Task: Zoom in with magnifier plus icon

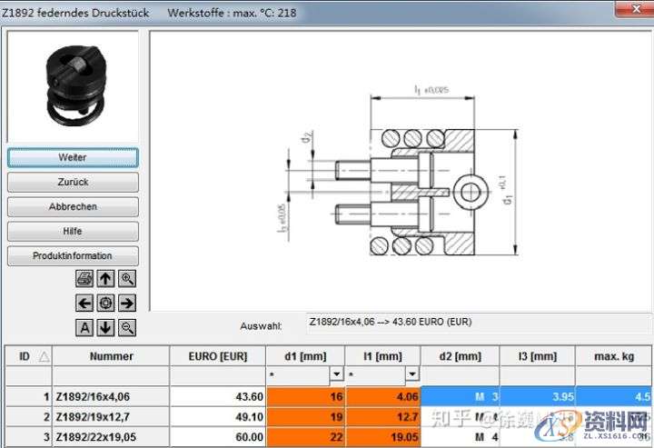Action: [127, 279]
